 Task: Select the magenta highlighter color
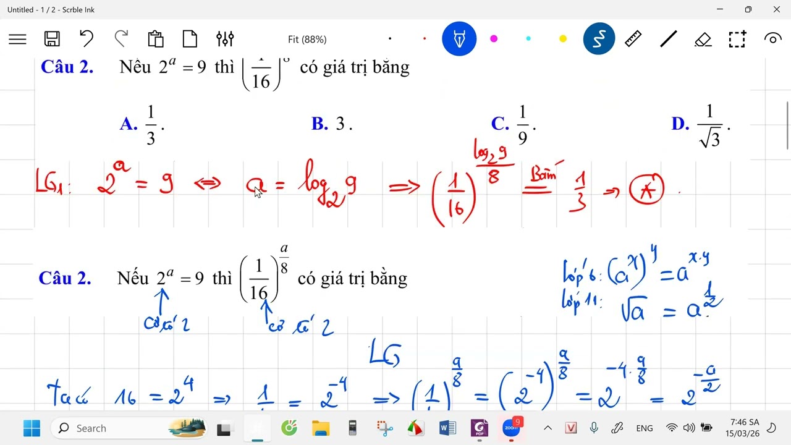click(x=494, y=39)
